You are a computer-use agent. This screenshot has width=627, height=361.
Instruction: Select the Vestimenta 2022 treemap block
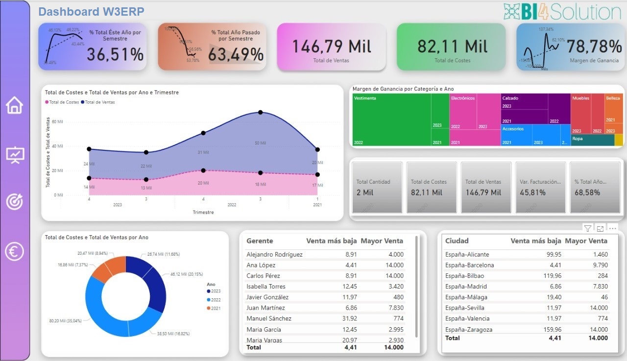(392, 120)
